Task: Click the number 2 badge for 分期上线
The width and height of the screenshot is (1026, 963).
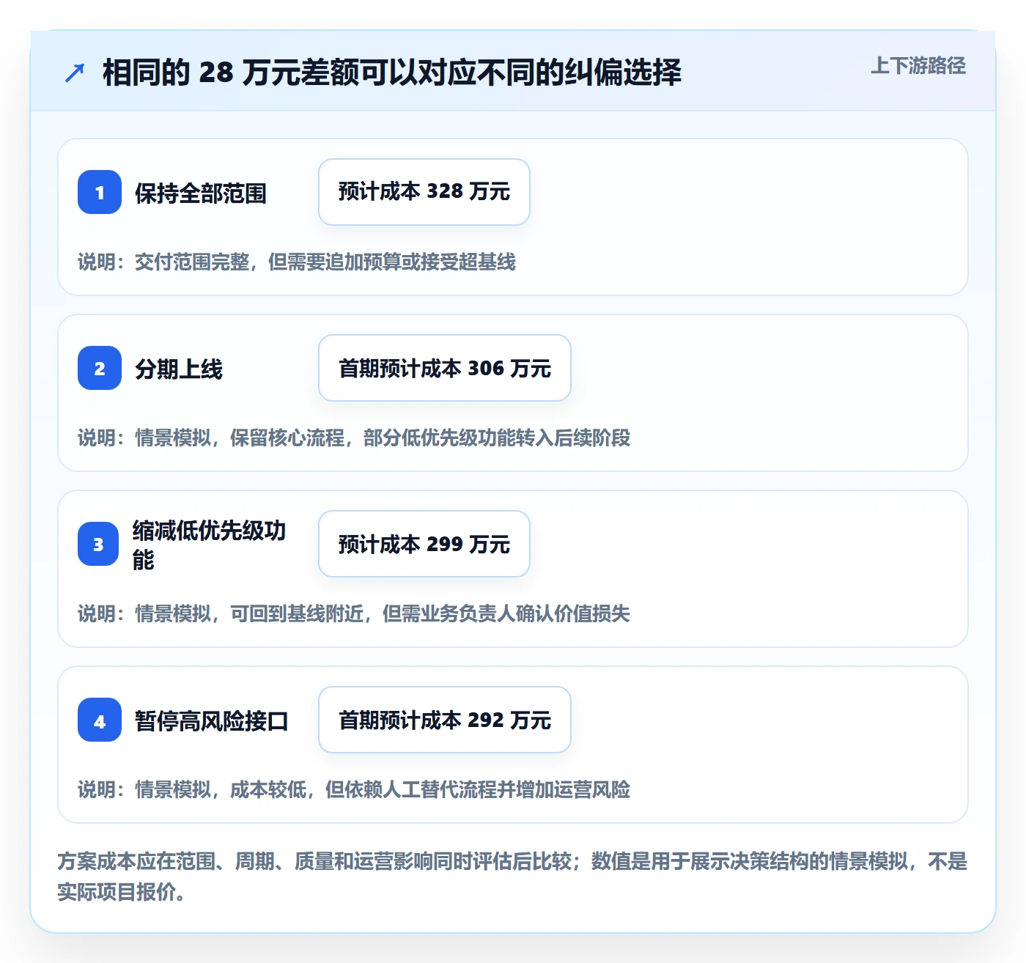Action: click(100, 368)
